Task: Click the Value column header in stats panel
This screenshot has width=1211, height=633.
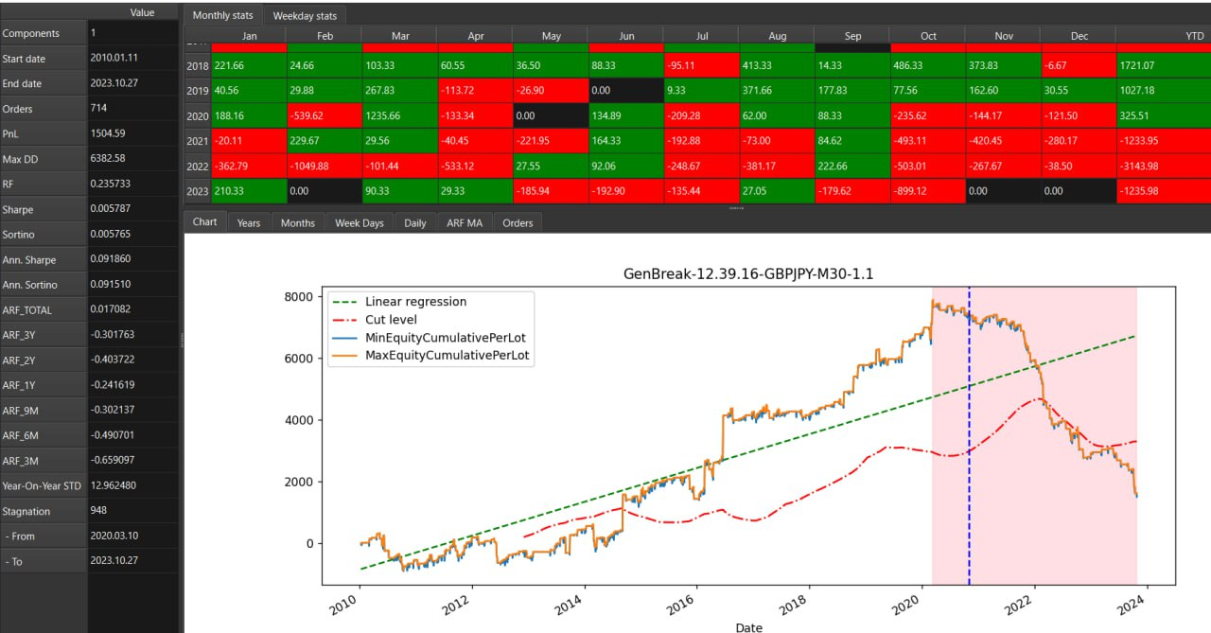Action: (133, 12)
